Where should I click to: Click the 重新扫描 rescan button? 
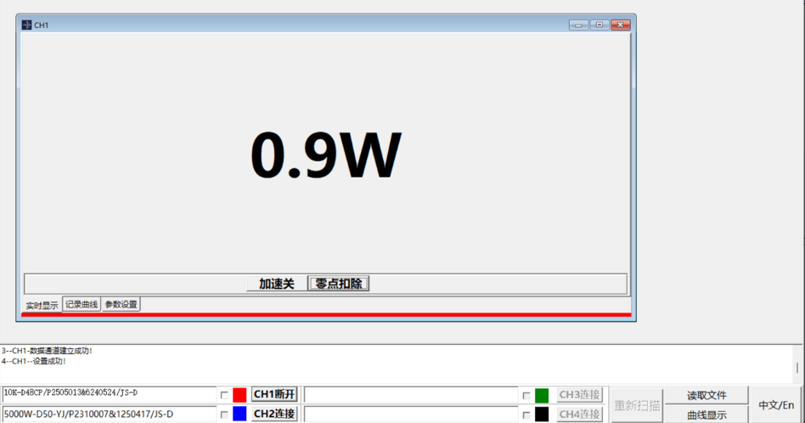tap(637, 405)
